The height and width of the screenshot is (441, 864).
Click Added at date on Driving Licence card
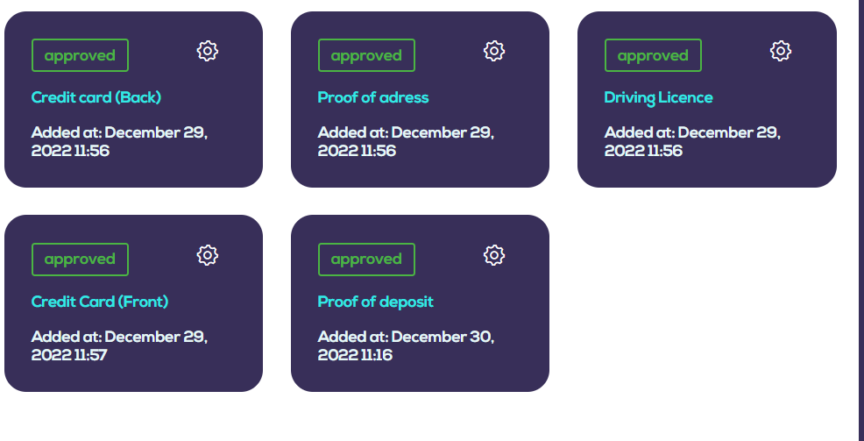click(692, 142)
